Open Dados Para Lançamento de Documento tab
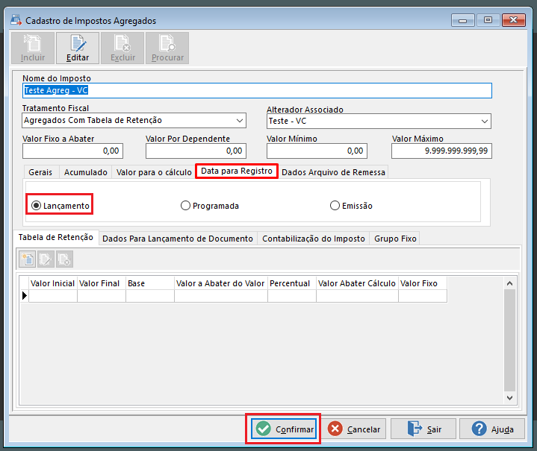Viewport: 537px width, 451px height. click(x=178, y=239)
